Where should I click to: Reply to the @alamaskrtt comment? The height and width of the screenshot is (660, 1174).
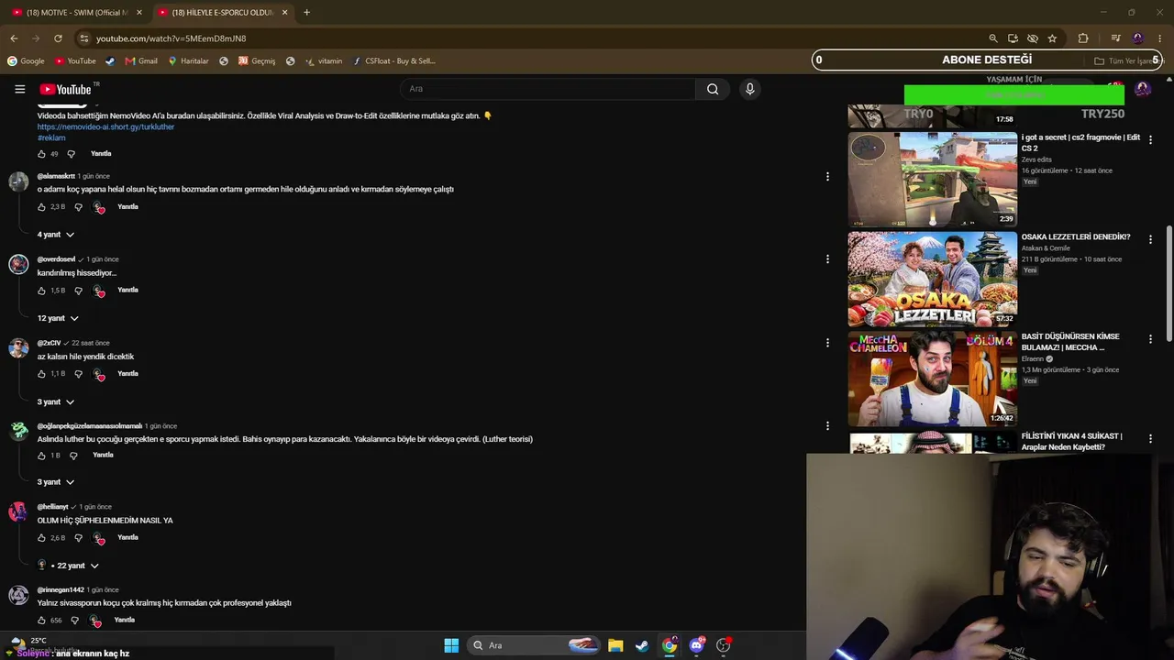[127, 207]
